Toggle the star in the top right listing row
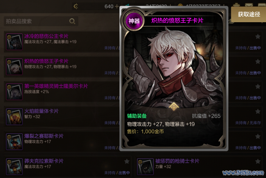The height and width of the screenshot is (178, 266). (258, 37)
